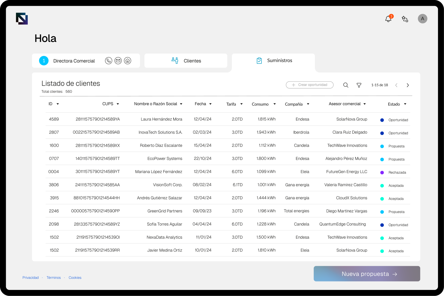
Task: Switch to the Suministros tab
Action: tap(273, 61)
